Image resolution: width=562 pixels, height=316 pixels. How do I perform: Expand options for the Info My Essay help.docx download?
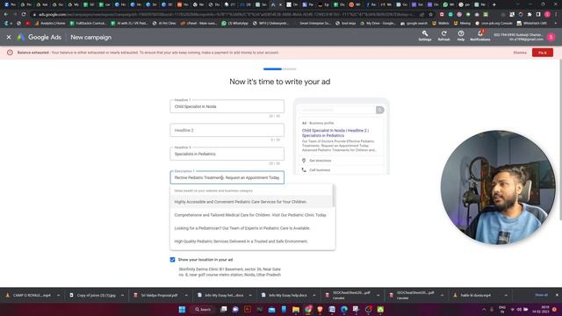(314, 295)
